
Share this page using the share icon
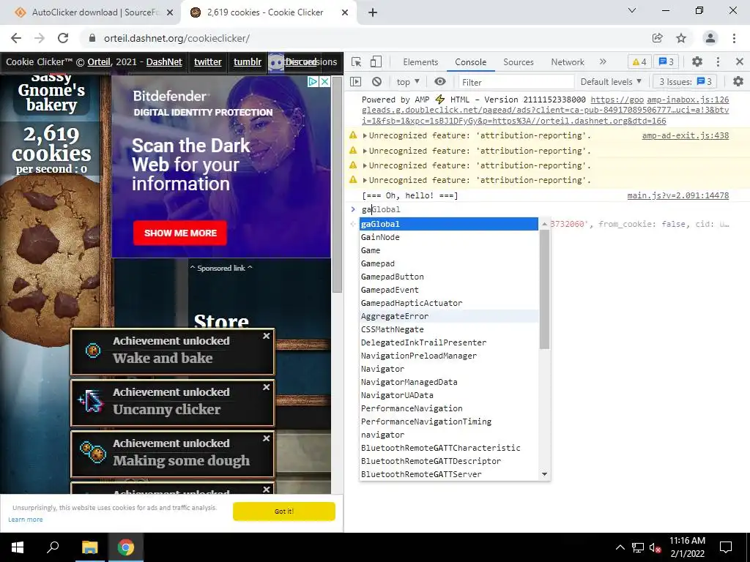tap(657, 38)
